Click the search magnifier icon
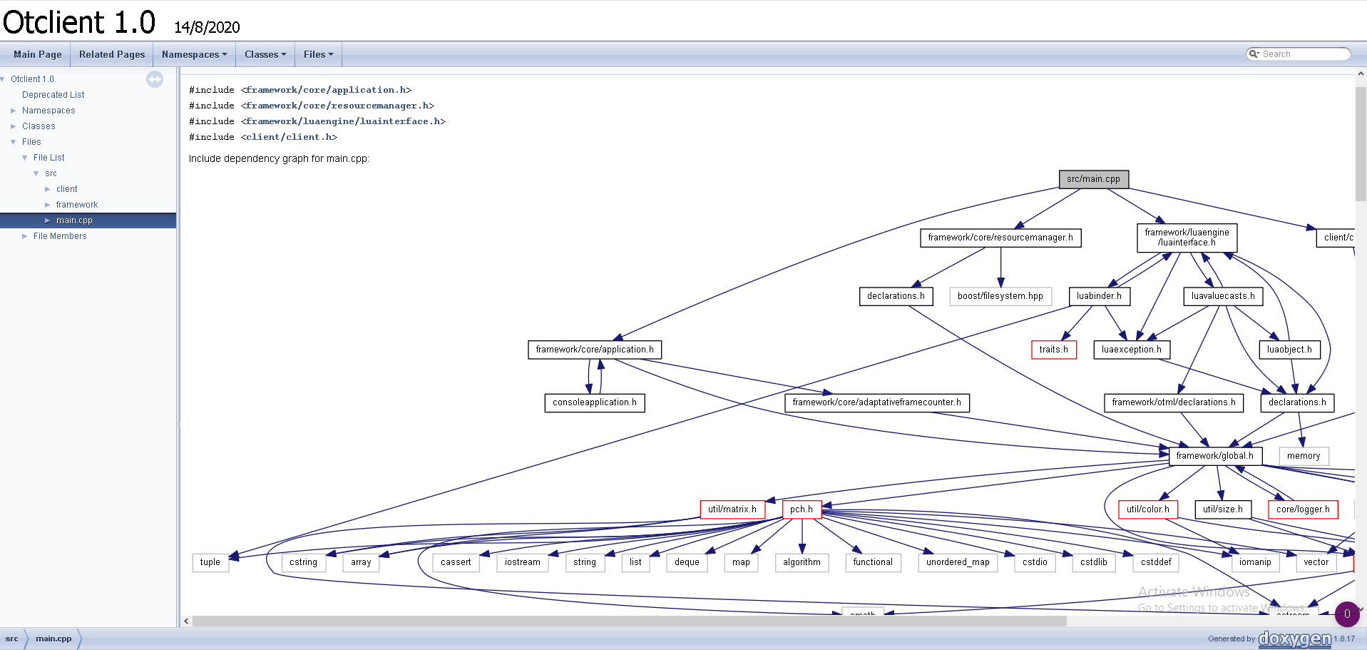 1254,54
